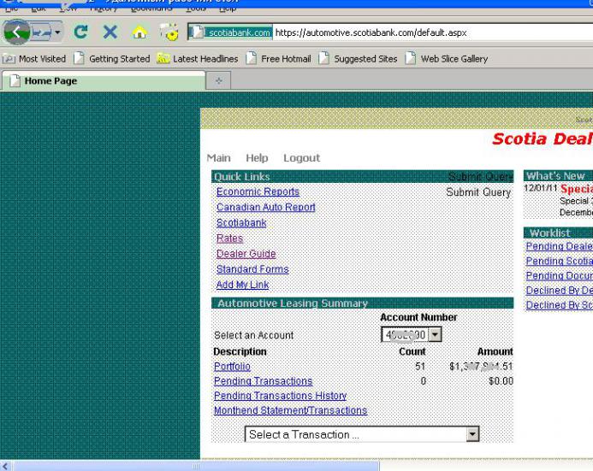Viewport: 593px width, 471px height.
Task: Open the Rates quick link
Action: click(x=229, y=238)
